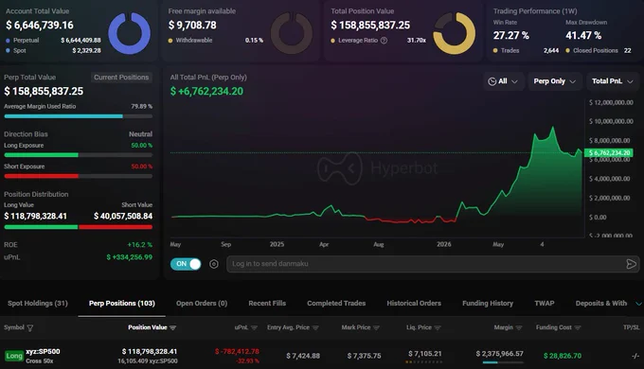Sort by Mark Price column icon

tap(376, 327)
